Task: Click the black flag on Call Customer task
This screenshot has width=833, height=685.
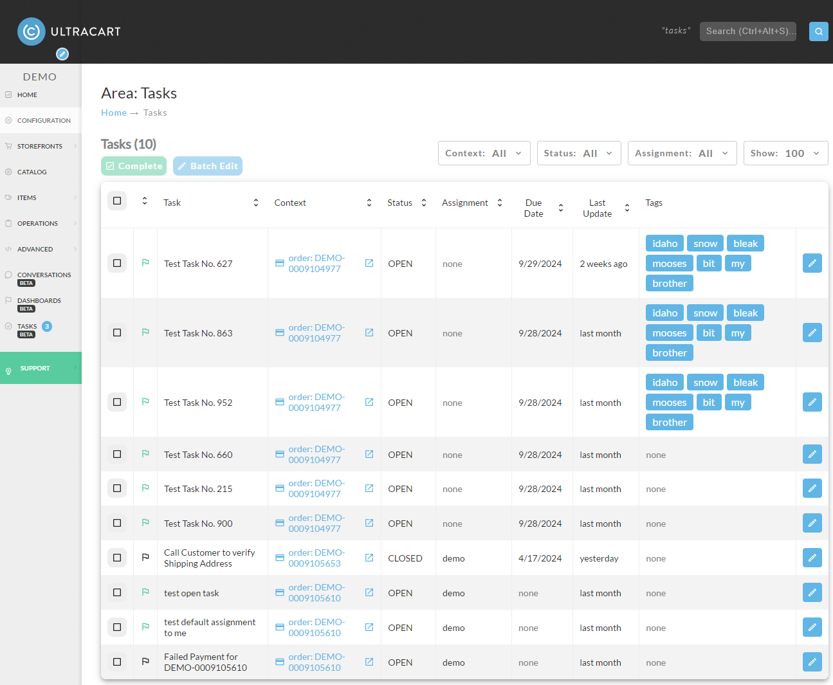Action: [145, 558]
